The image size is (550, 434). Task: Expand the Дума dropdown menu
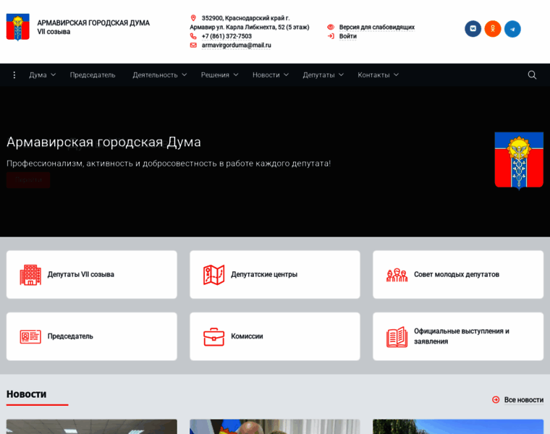[x=42, y=75]
